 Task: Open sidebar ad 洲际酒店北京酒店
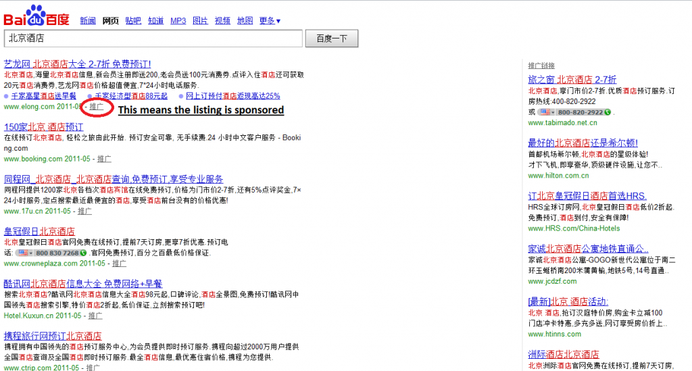tap(564, 355)
